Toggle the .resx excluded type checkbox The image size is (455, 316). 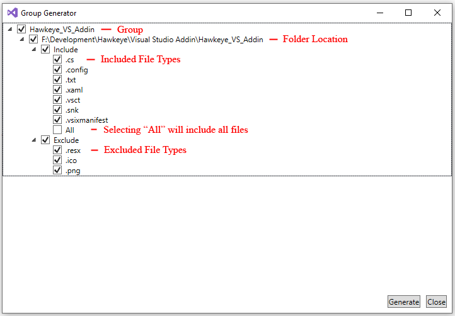point(57,150)
